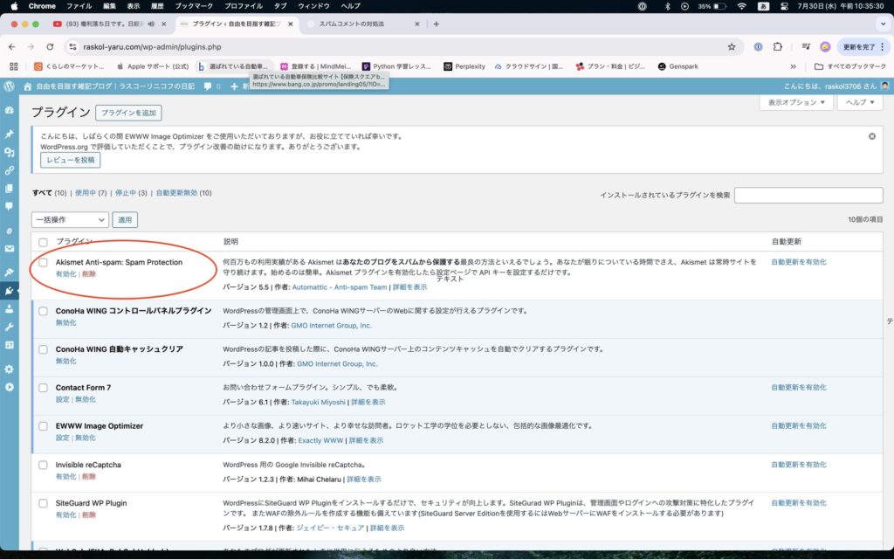This screenshot has width=894, height=559.
Task: Filter plugins by 停止中 (3)
Action: click(x=131, y=193)
